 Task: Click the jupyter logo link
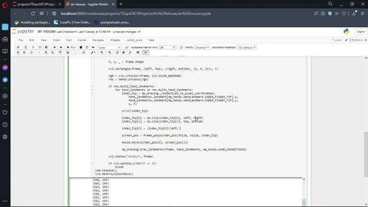coord(23,31)
